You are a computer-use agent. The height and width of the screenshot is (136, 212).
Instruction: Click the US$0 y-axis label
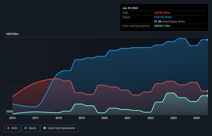(x=10, y=111)
